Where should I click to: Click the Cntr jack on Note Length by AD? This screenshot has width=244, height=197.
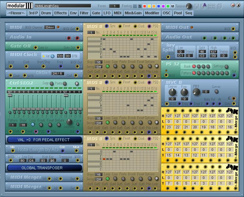click(63, 151)
